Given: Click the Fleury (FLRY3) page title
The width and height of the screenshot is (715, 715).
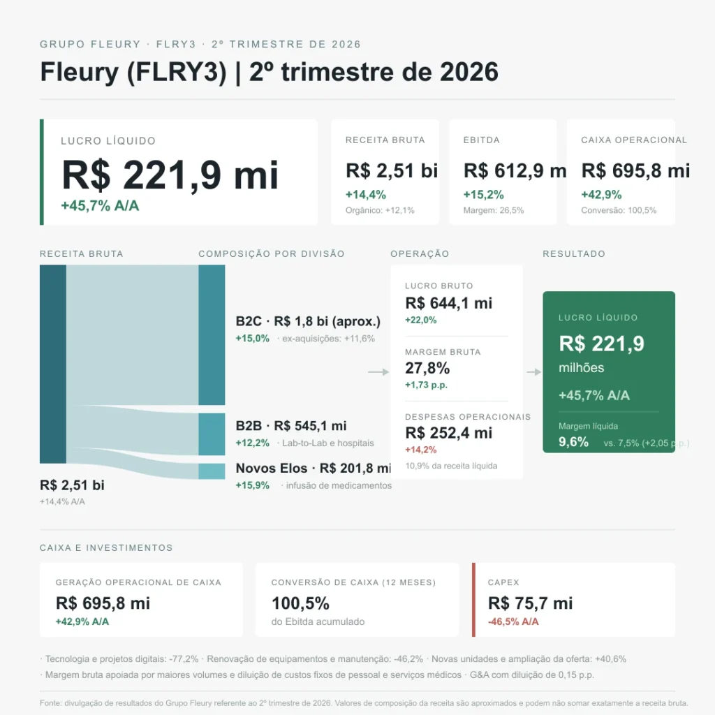Looking at the screenshot, I should [269, 72].
